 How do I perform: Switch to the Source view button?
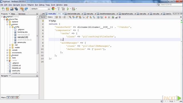click(x=43, y=17)
